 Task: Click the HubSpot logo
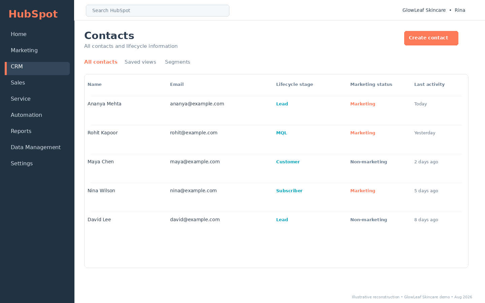pyautogui.click(x=33, y=14)
